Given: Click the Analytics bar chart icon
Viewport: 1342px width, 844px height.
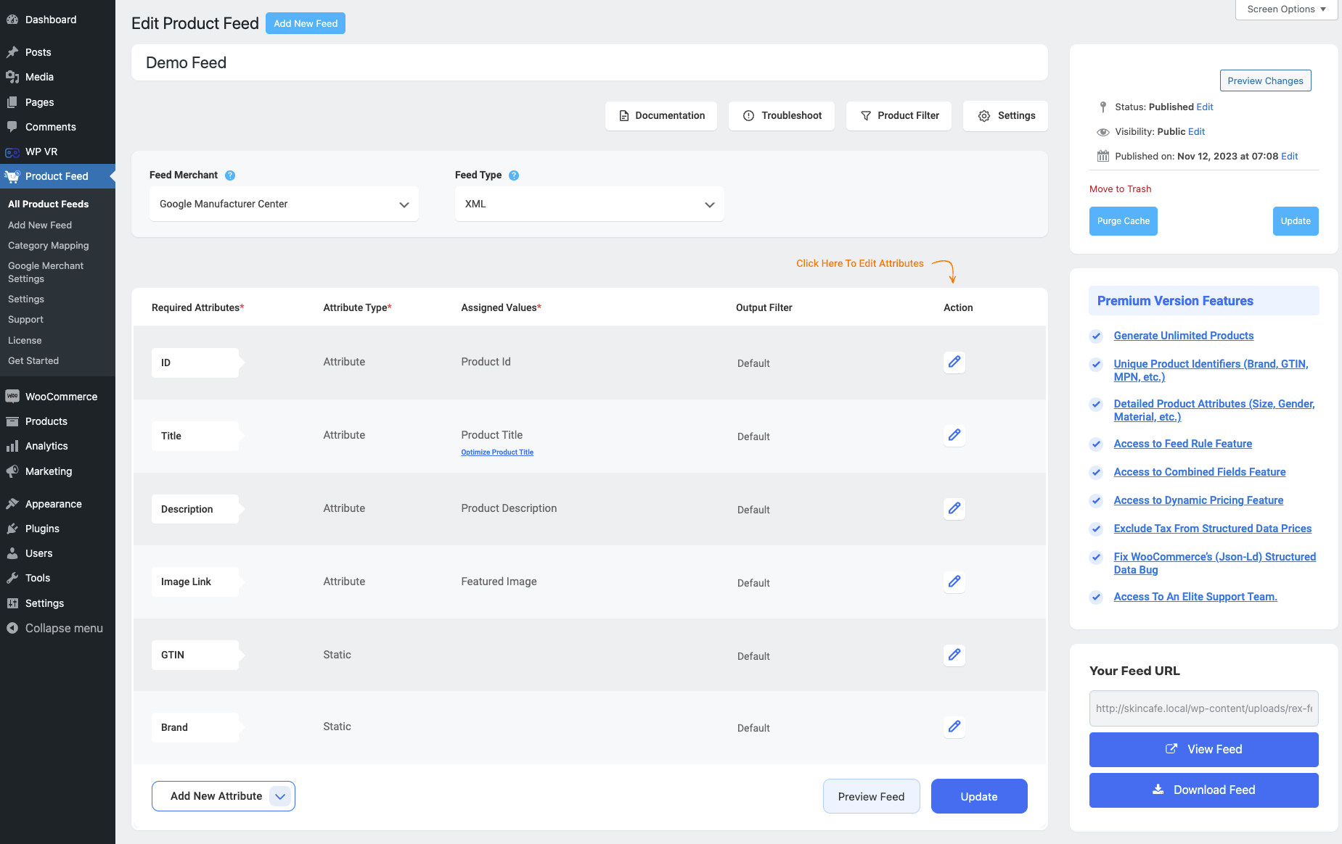Looking at the screenshot, I should point(12,446).
